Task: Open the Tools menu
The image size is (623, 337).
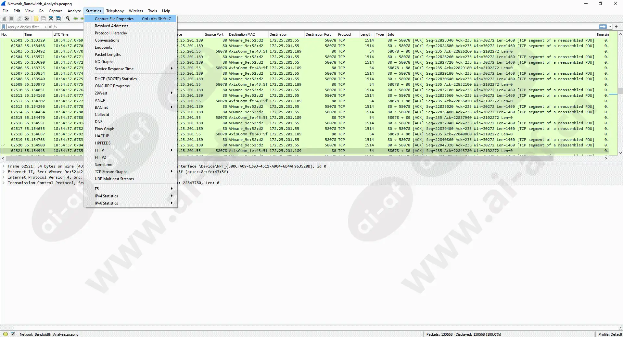Action: [152, 11]
